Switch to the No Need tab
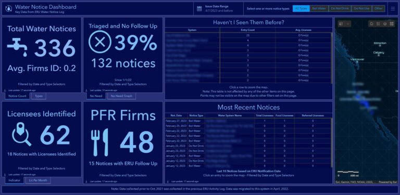400x195 pixels. 96,96
